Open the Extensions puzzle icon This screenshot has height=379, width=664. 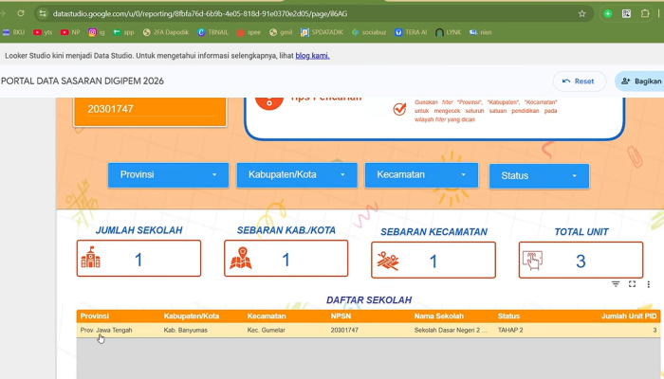[x=645, y=13]
